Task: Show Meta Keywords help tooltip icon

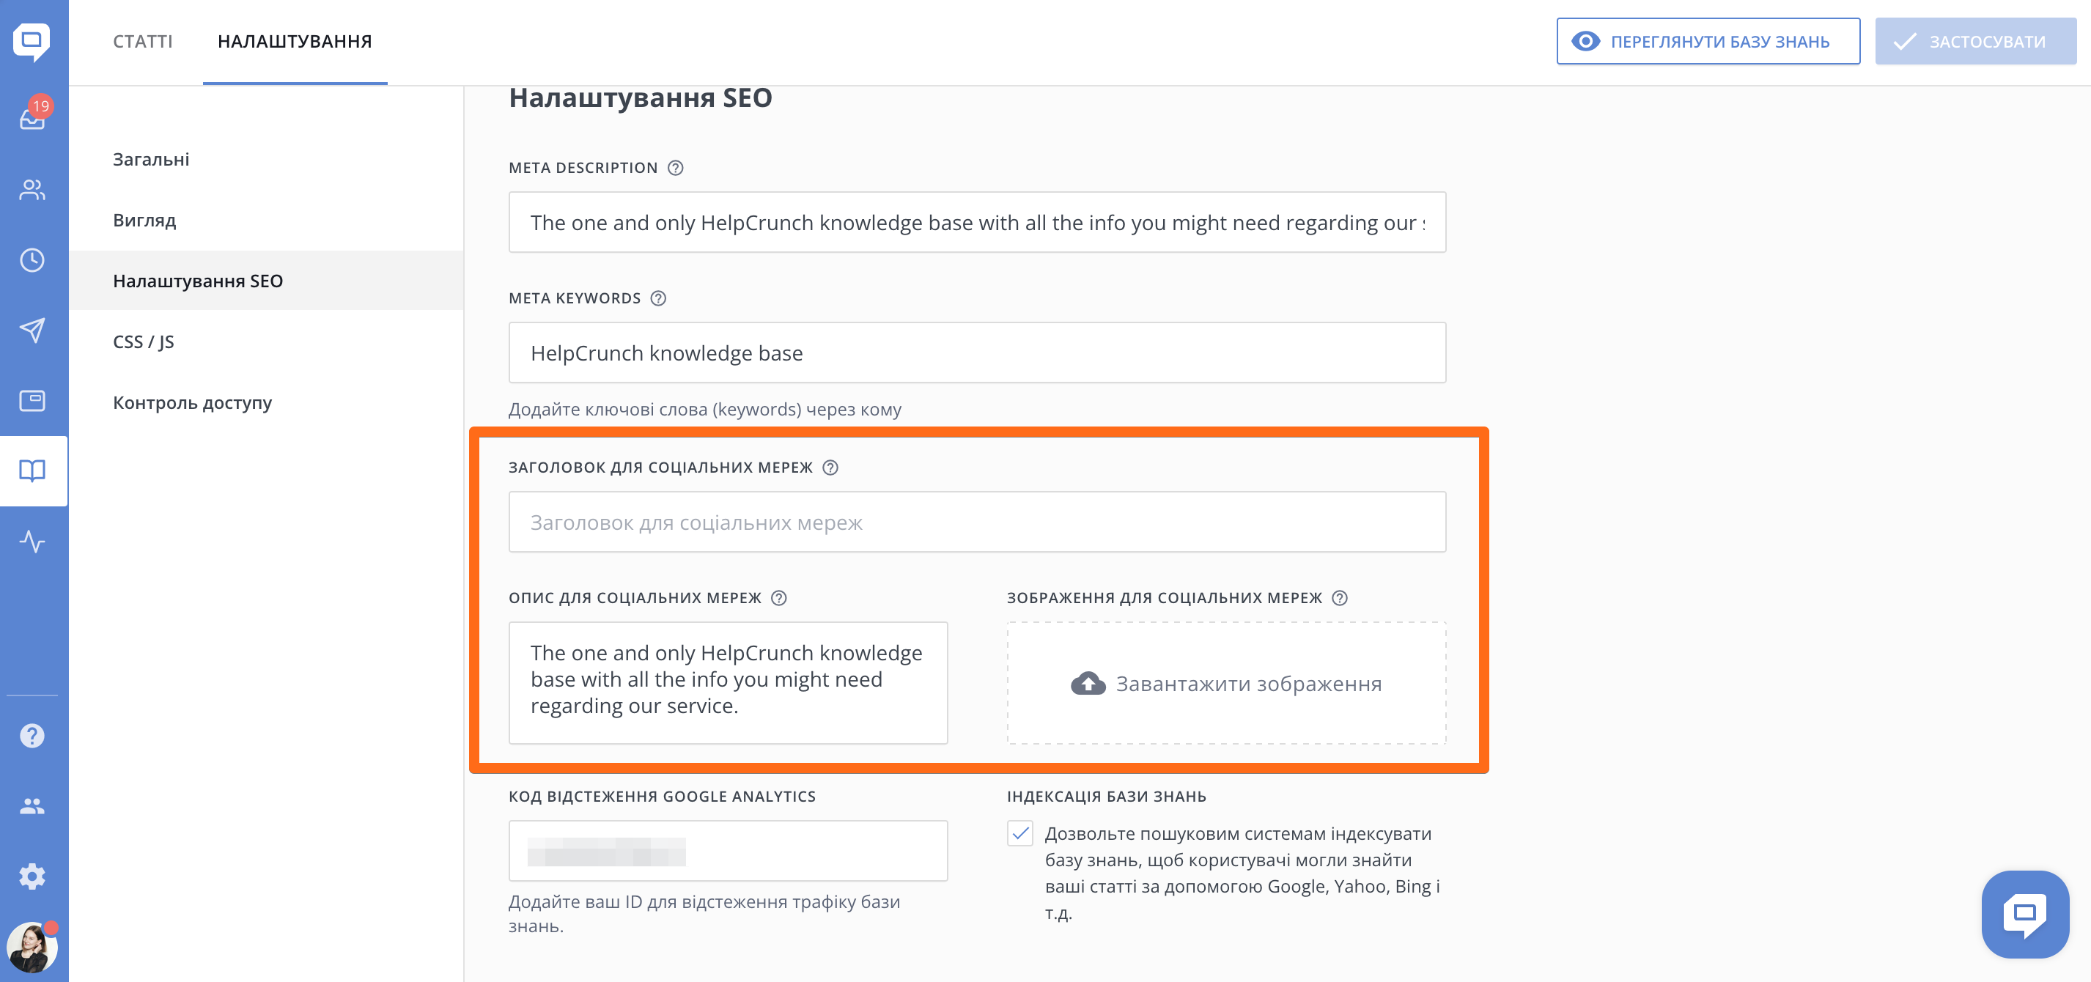Action: click(x=658, y=299)
